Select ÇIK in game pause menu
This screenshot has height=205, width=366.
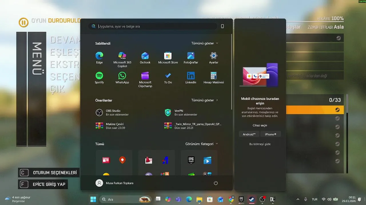pyautogui.click(x=57, y=89)
